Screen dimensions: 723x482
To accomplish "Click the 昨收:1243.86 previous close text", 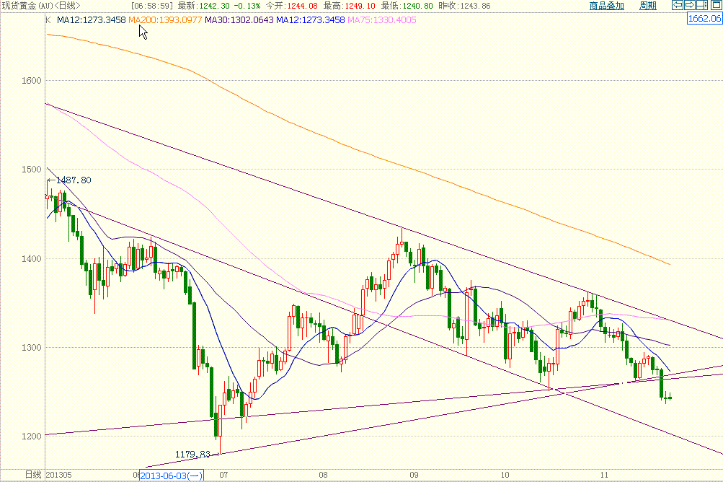I will [465, 6].
